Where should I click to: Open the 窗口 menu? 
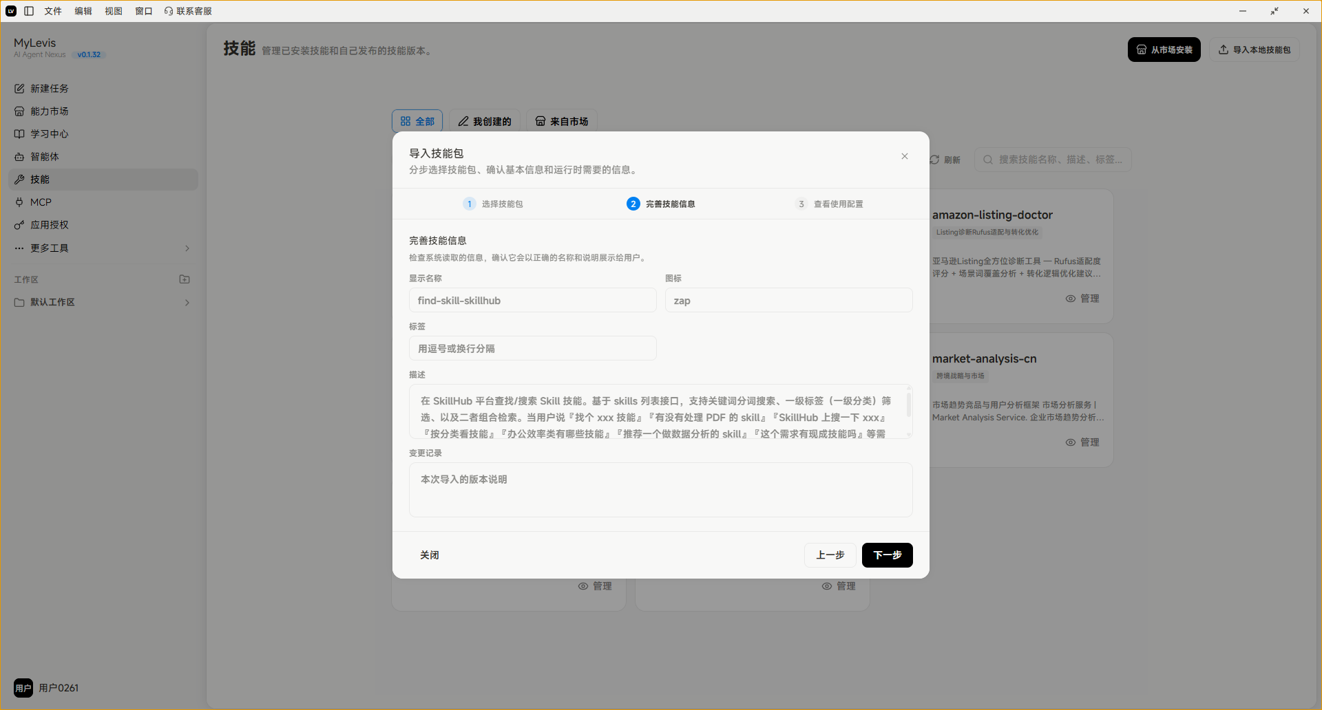[x=144, y=11]
